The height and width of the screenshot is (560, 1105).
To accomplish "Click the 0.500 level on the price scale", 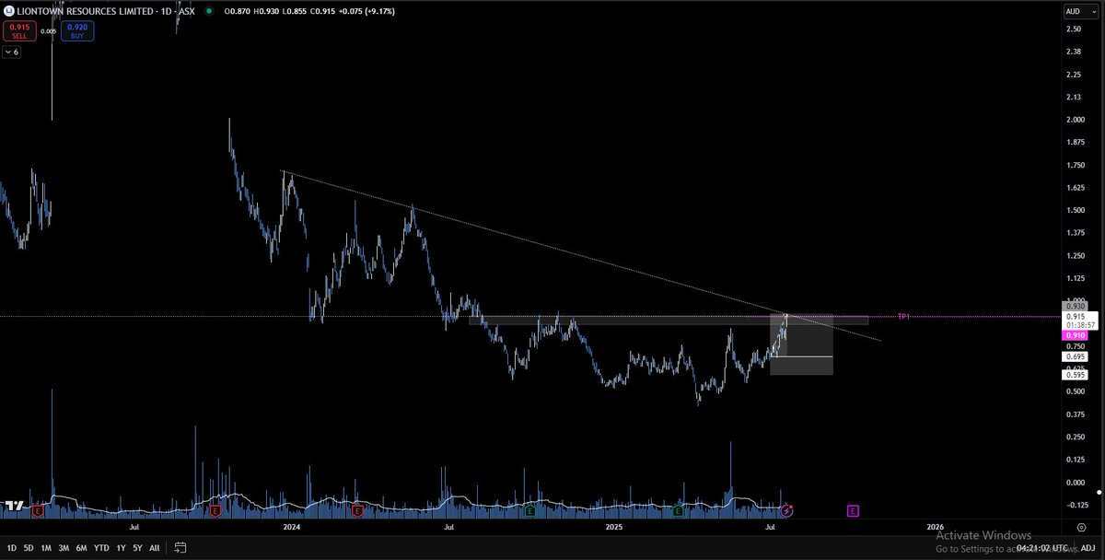I will [x=1076, y=391].
